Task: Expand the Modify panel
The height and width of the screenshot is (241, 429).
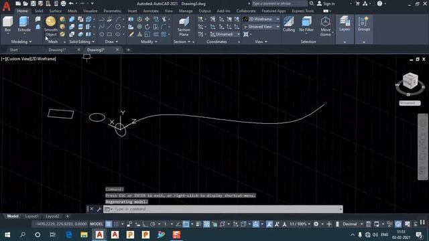Action: pos(149,42)
